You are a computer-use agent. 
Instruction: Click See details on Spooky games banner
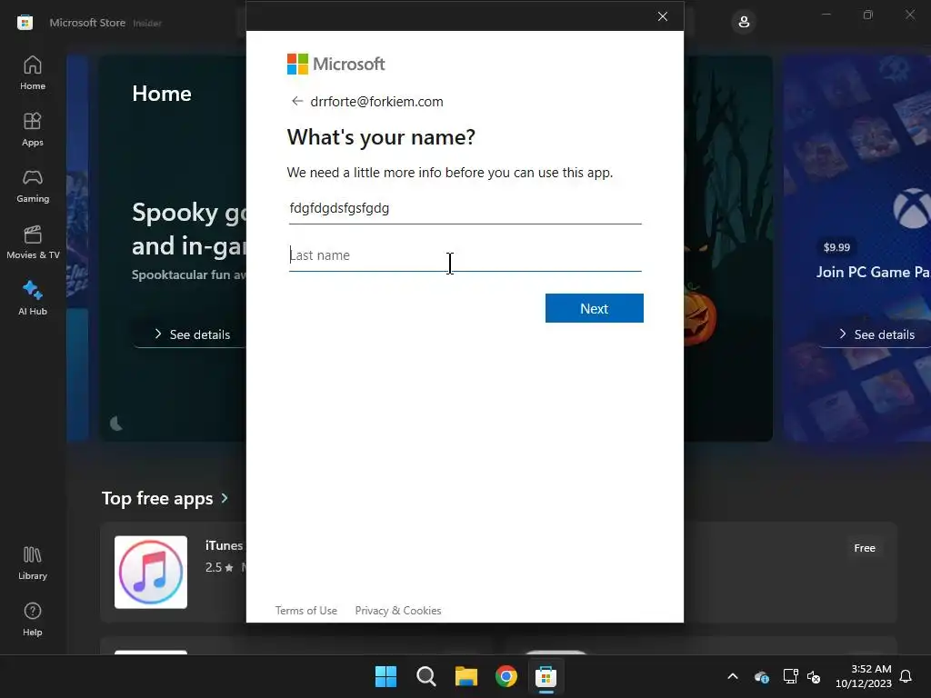(192, 334)
